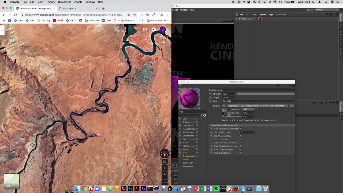Open Objects manager Tags menu
The width and height of the screenshot is (343, 193).
coord(271,14)
